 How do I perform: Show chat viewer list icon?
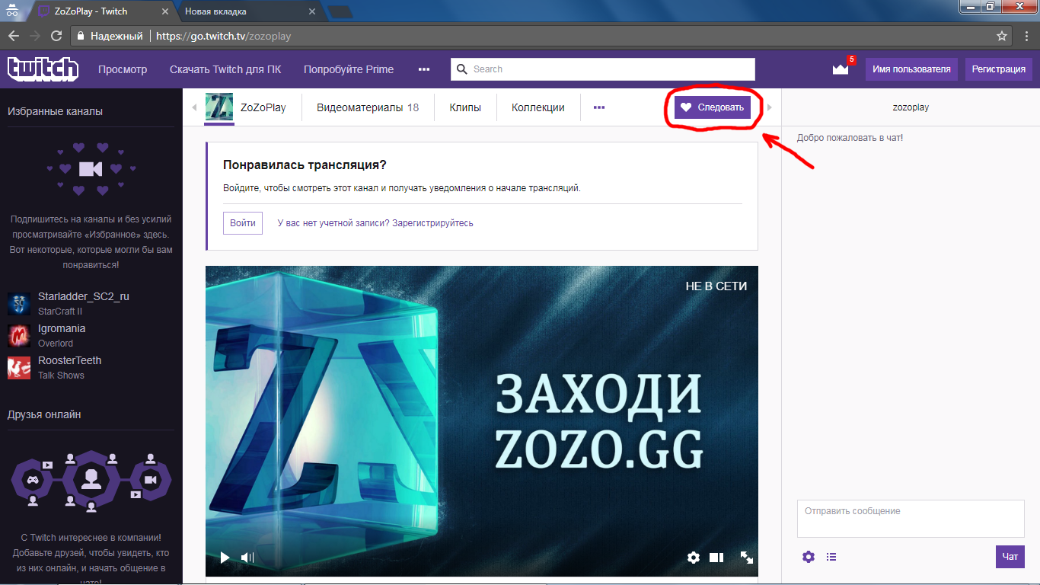pyautogui.click(x=831, y=557)
